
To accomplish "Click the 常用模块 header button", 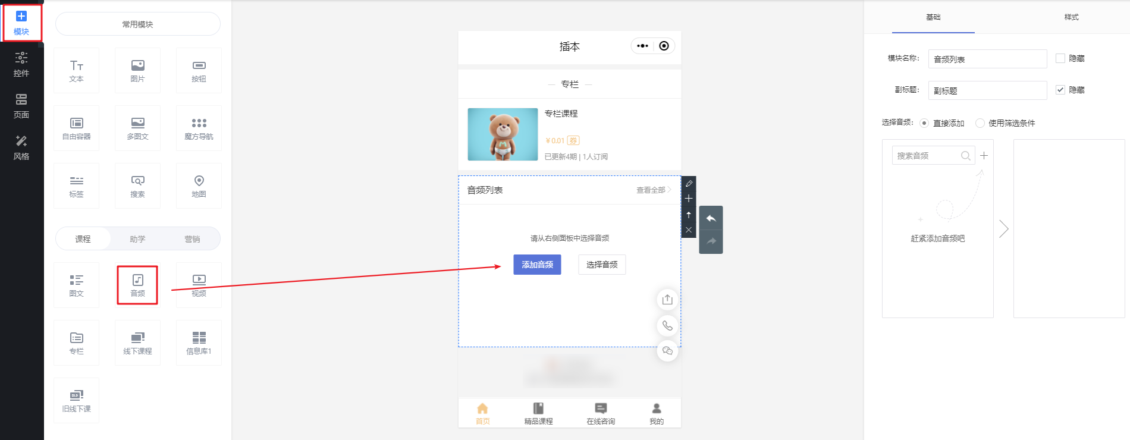I will pos(138,24).
